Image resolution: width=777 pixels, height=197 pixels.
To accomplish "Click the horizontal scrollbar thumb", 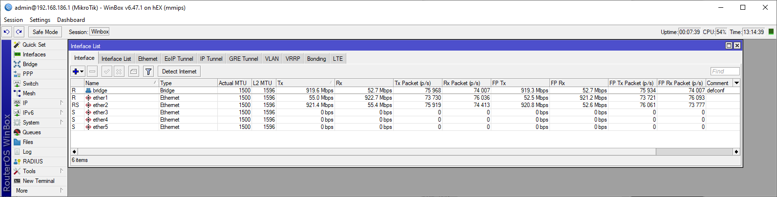I will [366, 152].
